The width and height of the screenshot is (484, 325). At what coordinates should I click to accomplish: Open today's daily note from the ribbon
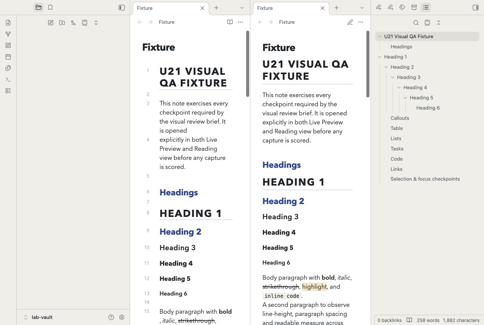[x=8, y=57]
